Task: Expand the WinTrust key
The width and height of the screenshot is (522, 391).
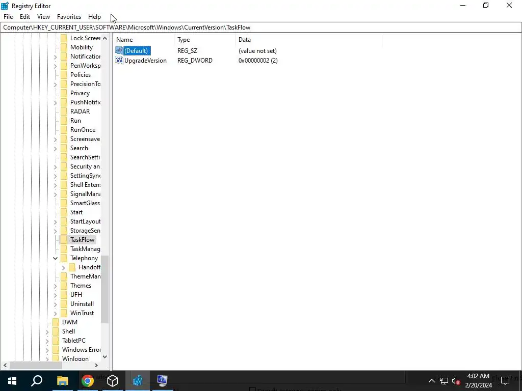Action: click(56, 314)
